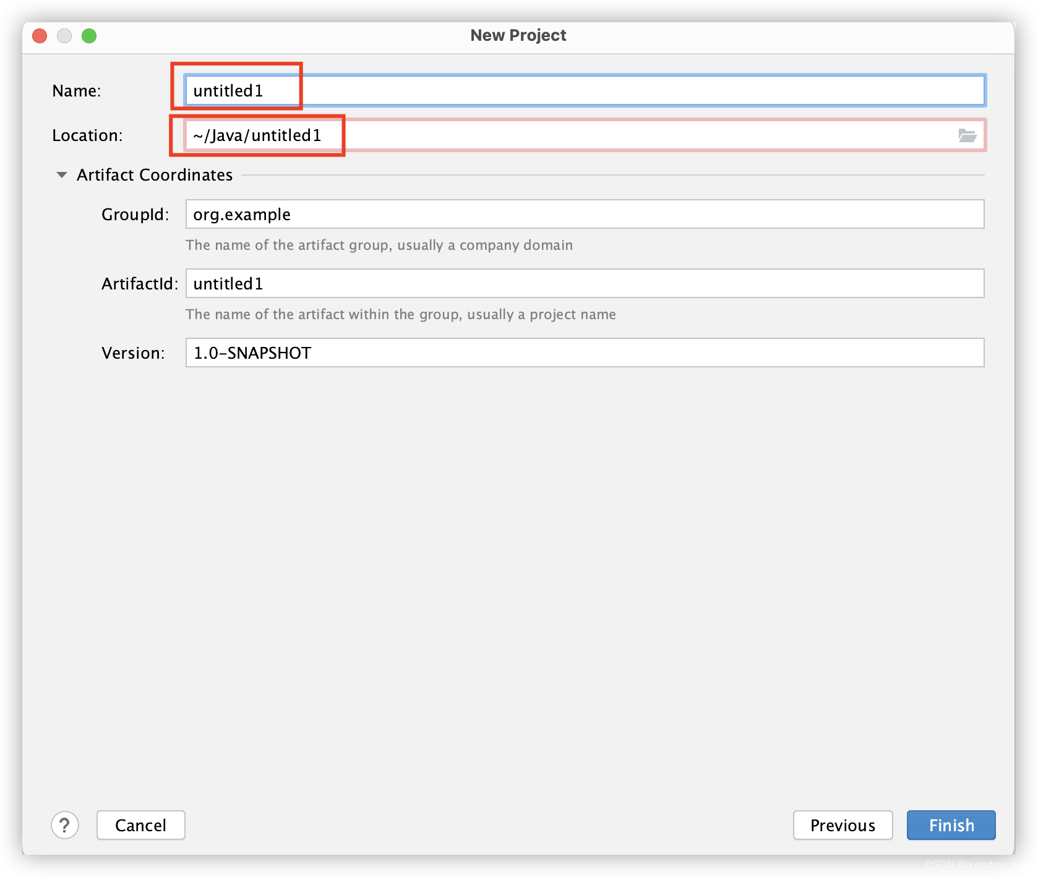Open the help question mark button
The width and height of the screenshot is (1038, 877).
point(65,825)
